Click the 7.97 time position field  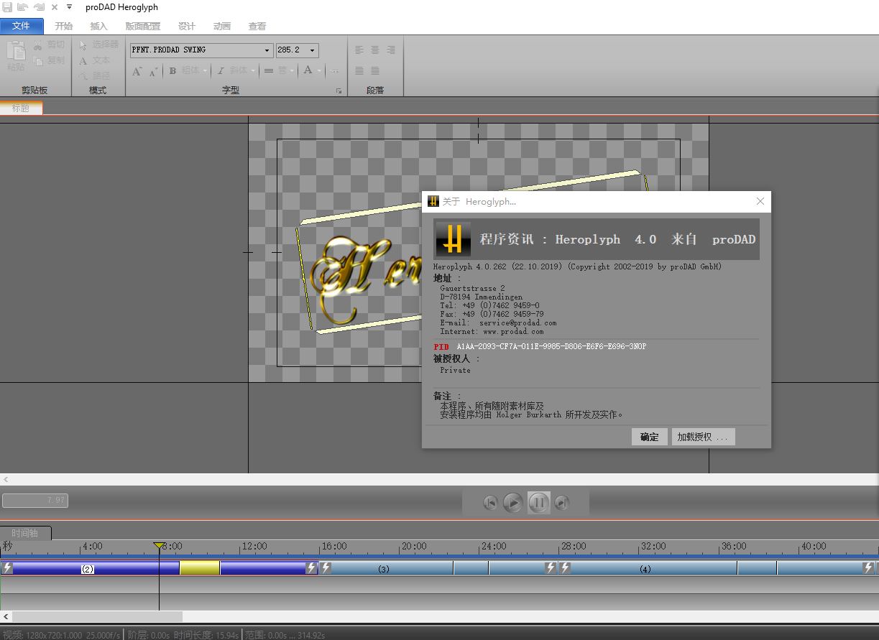(x=35, y=501)
